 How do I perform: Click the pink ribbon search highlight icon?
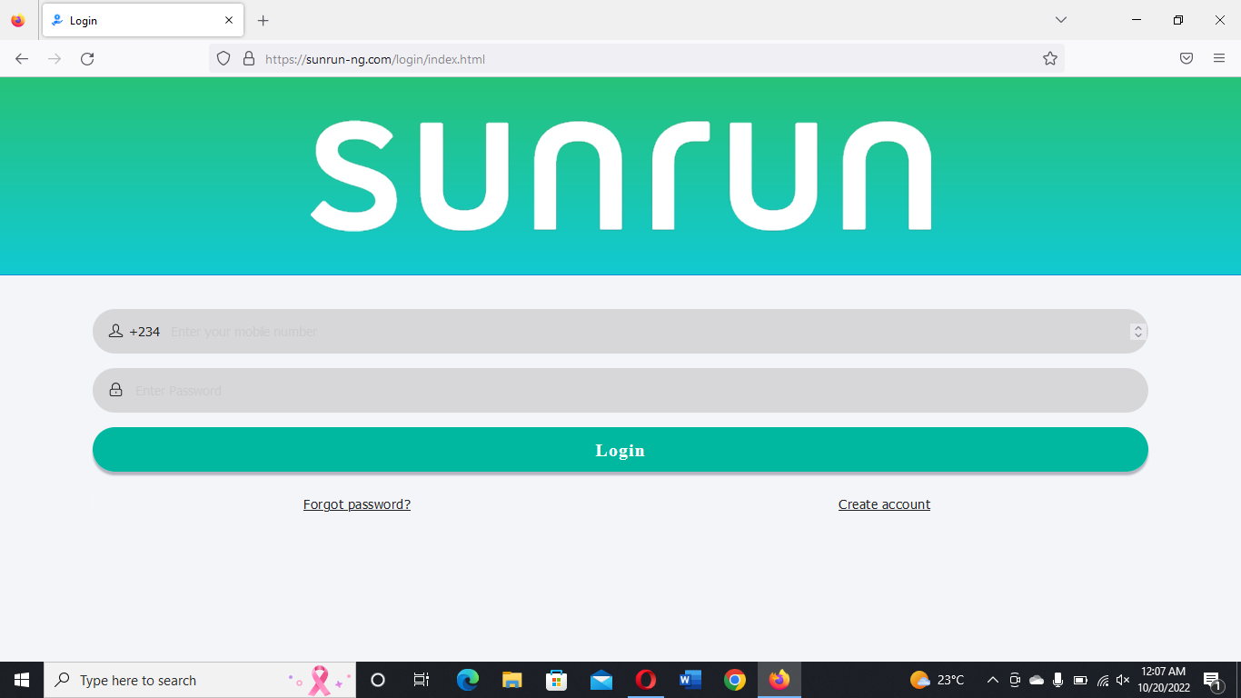pyautogui.click(x=320, y=680)
